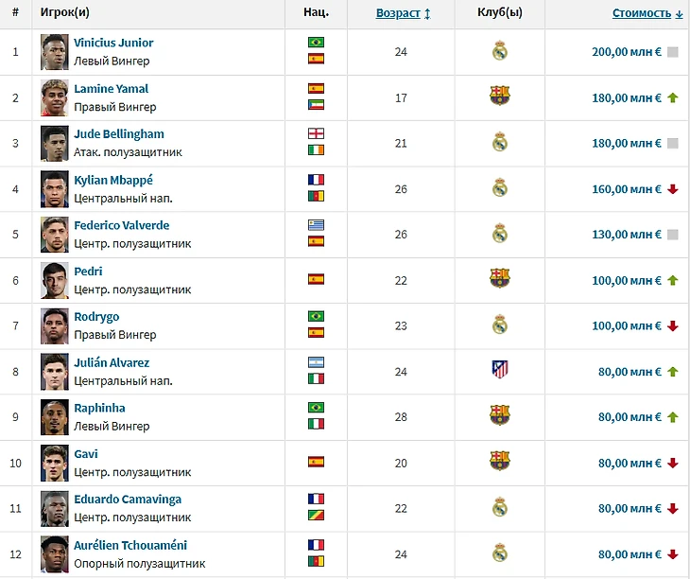Viewport: 690px width, 579px height.
Task: Click the Real Madrid crest in Vinicius Junior's row
Action: (500, 51)
